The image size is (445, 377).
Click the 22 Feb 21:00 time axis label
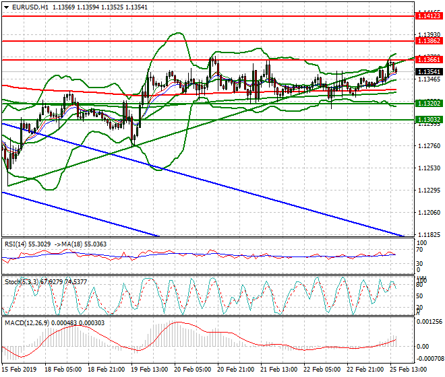pyautogui.click(x=365, y=370)
